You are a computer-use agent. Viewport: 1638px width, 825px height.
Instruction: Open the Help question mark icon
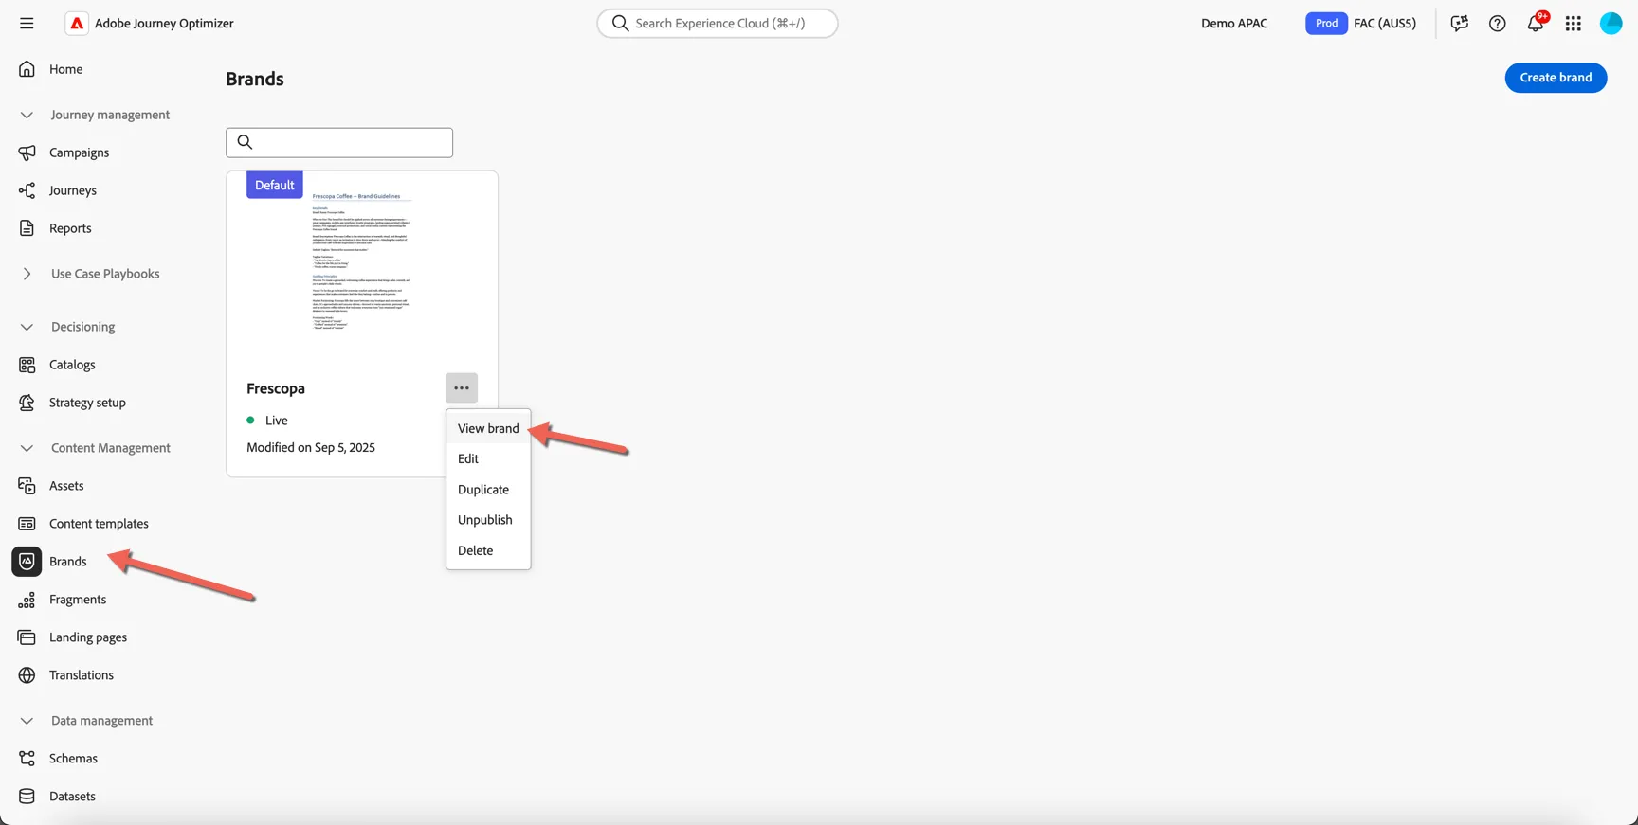(x=1498, y=24)
